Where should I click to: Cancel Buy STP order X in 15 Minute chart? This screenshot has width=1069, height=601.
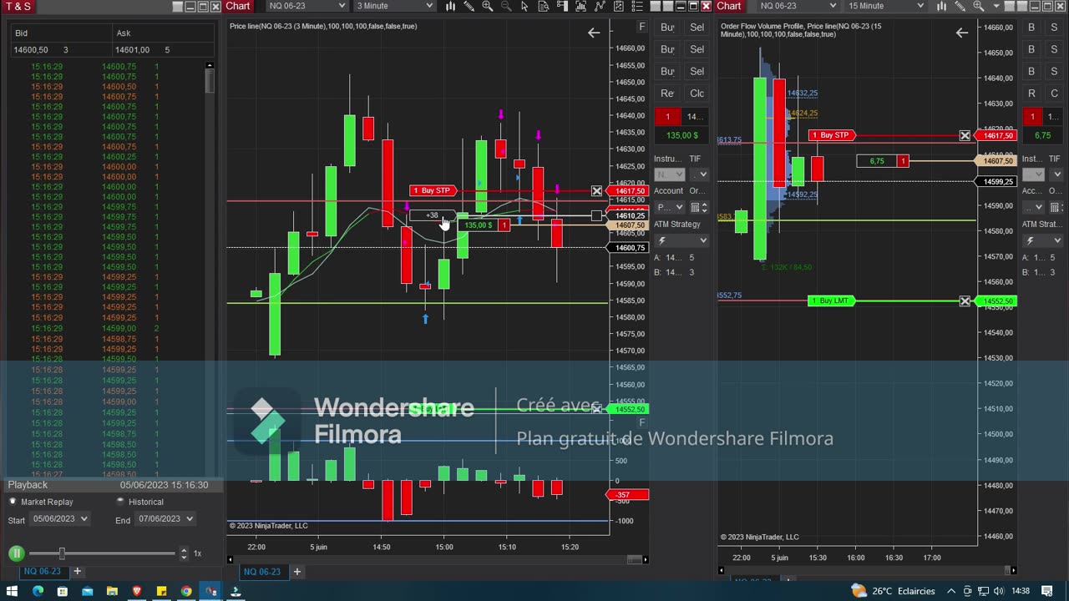tap(965, 135)
